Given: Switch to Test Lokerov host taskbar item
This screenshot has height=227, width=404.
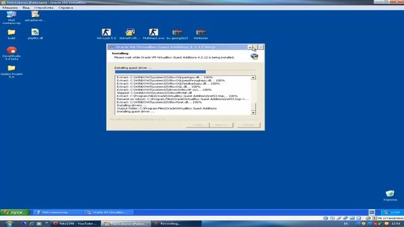Looking at the screenshot, I should [126, 224].
